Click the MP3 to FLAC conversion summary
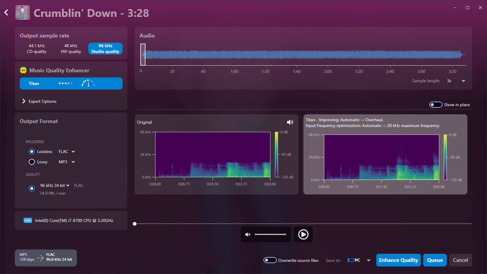 [x=46, y=258]
